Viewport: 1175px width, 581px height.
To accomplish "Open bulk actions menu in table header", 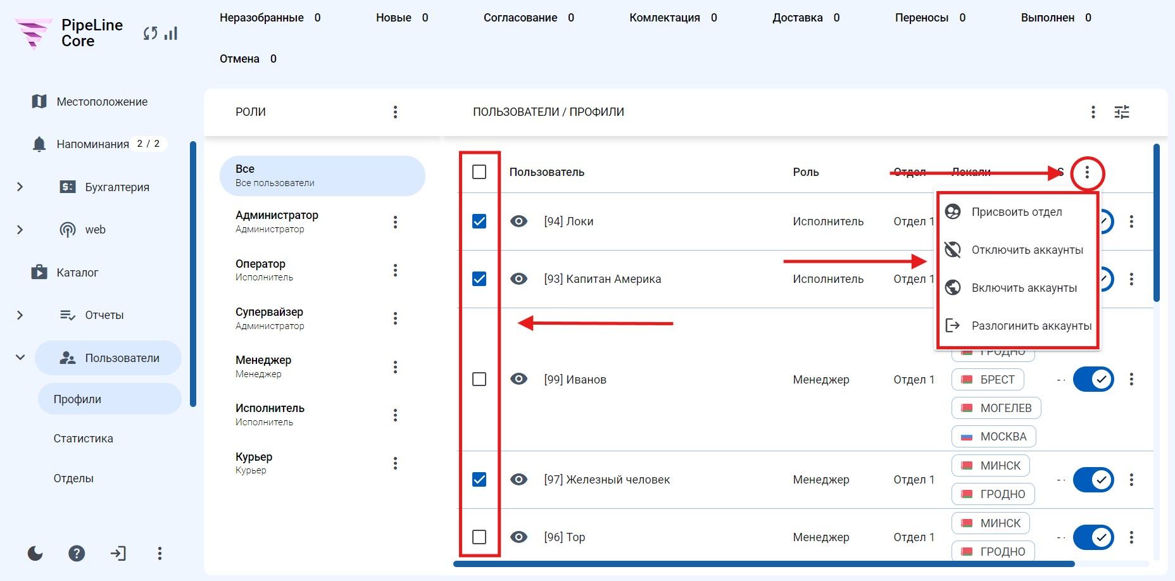I will pos(1087,172).
